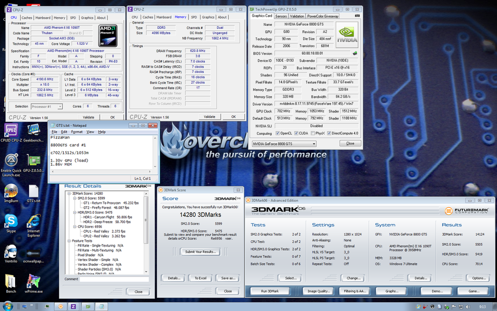Open the NVIDIA GeForce 8800 GTS dropdown
This screenshot has width=497, height=311.
point(284,144)
